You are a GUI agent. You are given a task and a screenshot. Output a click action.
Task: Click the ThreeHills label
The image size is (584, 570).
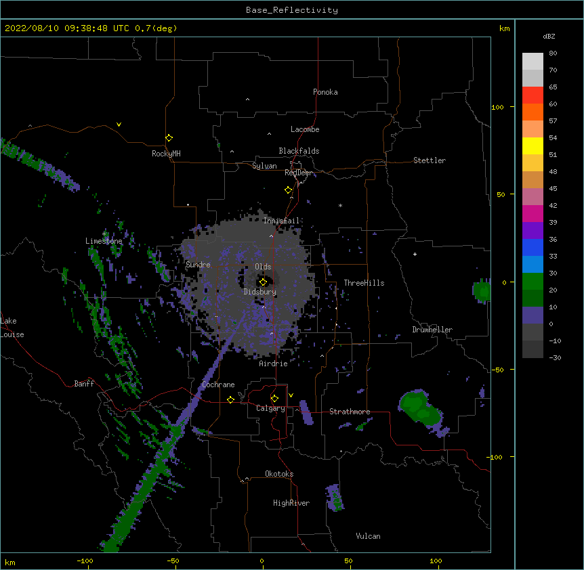pyautogui.click(x=364, y=283)
